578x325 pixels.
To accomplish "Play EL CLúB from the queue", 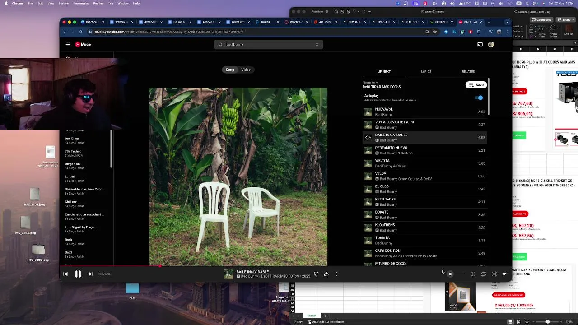I will point(424,189).
